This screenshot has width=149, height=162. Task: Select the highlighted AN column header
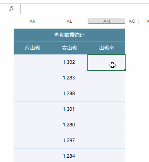pos(107,21)
